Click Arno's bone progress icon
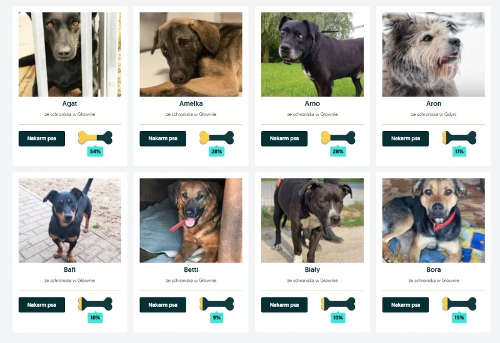 pyautogui.click(x=338, y=138)
